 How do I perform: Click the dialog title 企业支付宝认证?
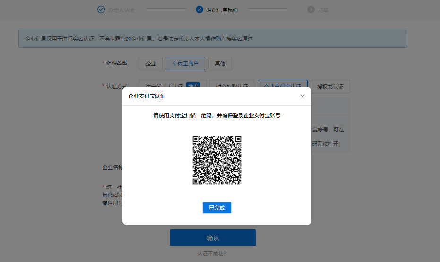[x=147, y=96]
